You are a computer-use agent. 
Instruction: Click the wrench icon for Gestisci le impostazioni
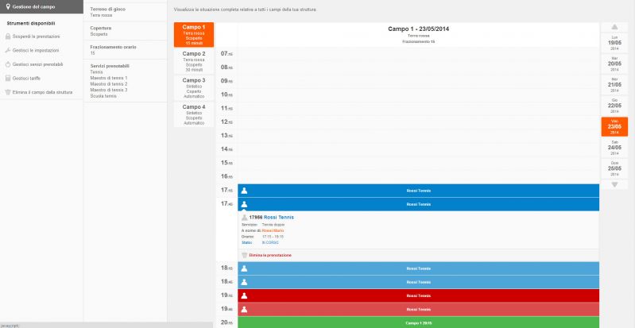pos(8,51)
